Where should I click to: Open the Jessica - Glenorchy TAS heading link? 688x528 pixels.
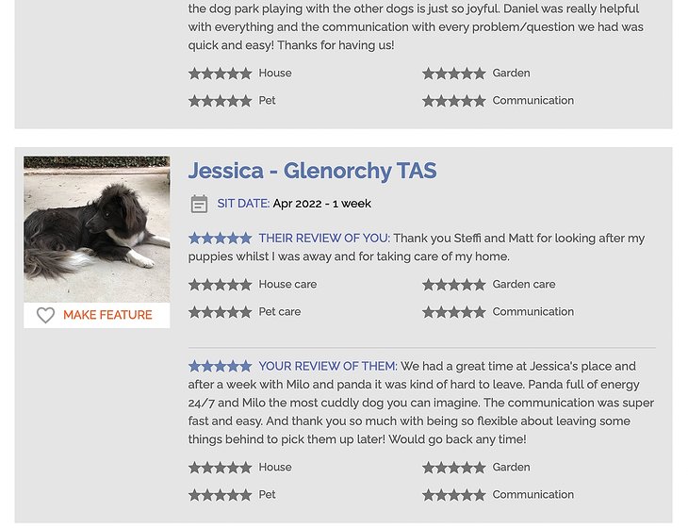[x=312, y=171]
